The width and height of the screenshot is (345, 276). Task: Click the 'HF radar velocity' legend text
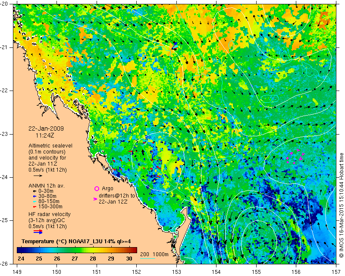50,214
